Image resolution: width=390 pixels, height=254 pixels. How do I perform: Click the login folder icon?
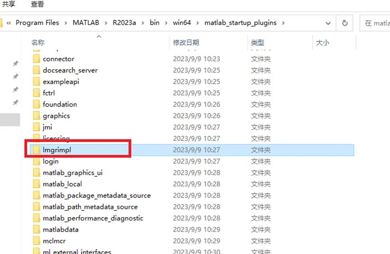[37, 161]
